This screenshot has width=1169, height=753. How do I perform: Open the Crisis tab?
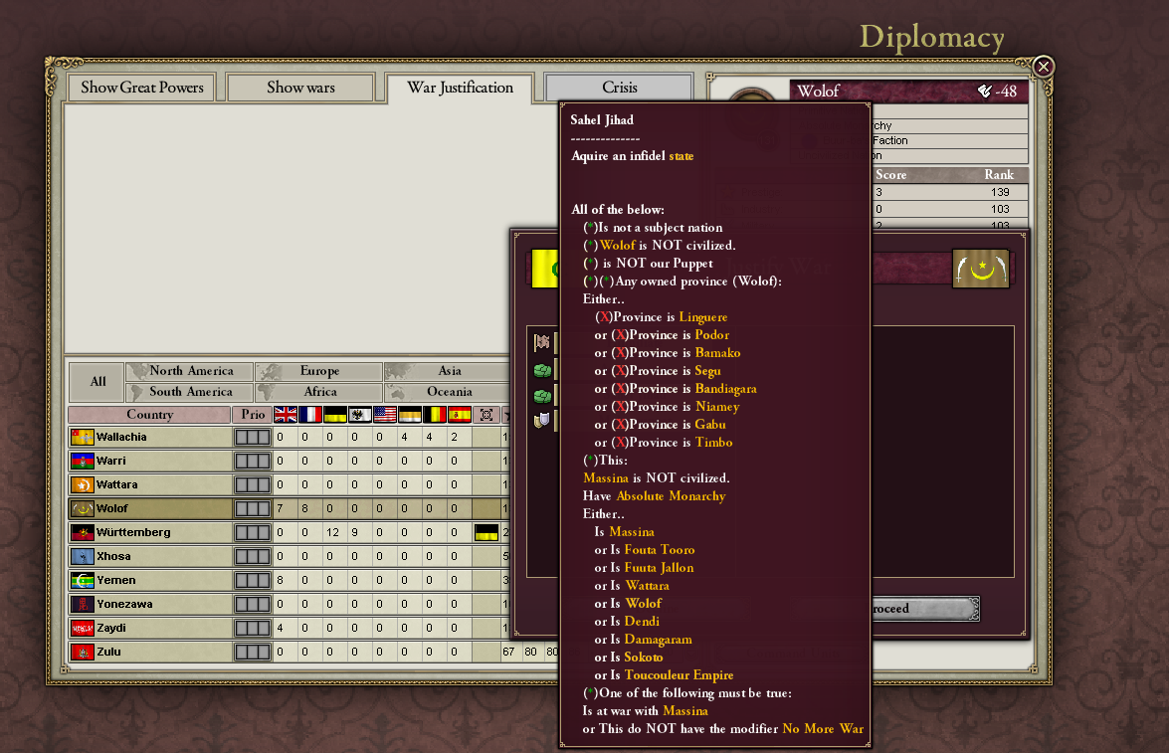tap(620, 88)
